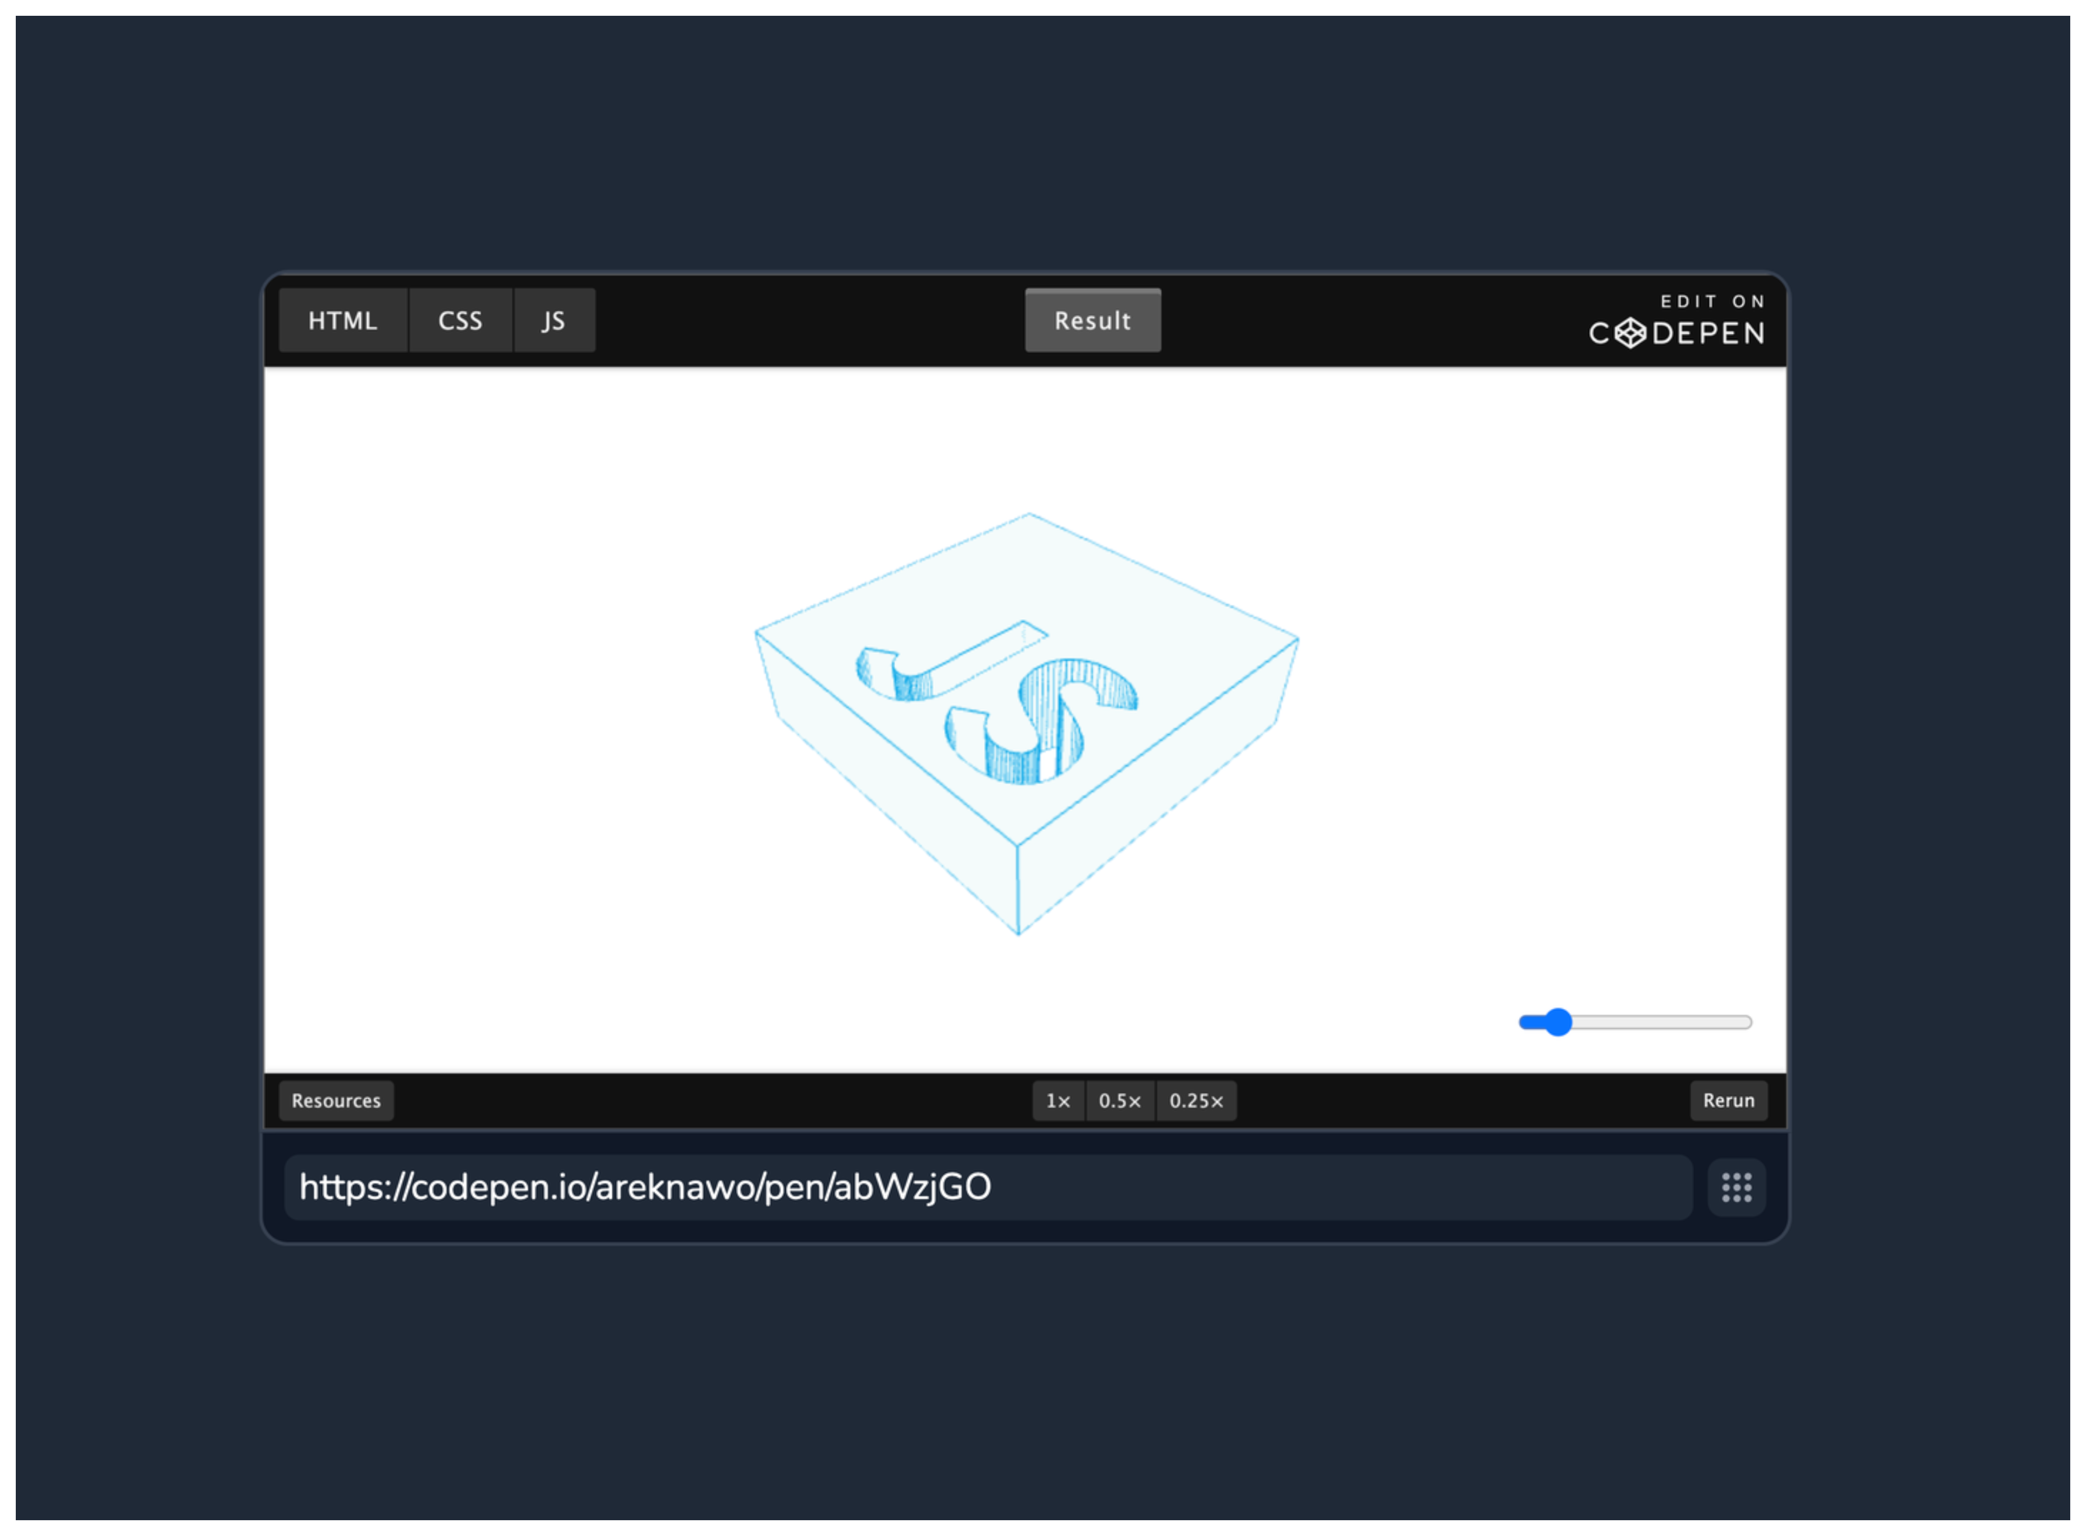Select the Result tab
Image resolution: width=2086 pixels, height=1536 pixels.
(1093, 321)
